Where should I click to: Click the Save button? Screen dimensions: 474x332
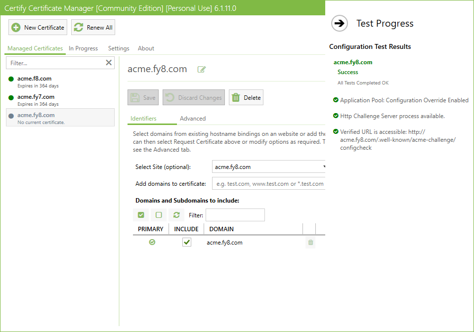pos(143,97)
